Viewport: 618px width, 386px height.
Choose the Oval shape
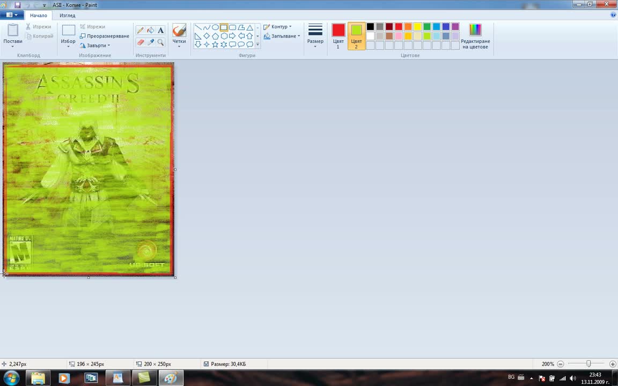point(215,27)
